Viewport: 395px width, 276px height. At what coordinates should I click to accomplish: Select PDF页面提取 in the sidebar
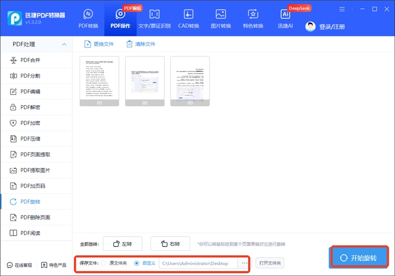[x=36, y=155]
